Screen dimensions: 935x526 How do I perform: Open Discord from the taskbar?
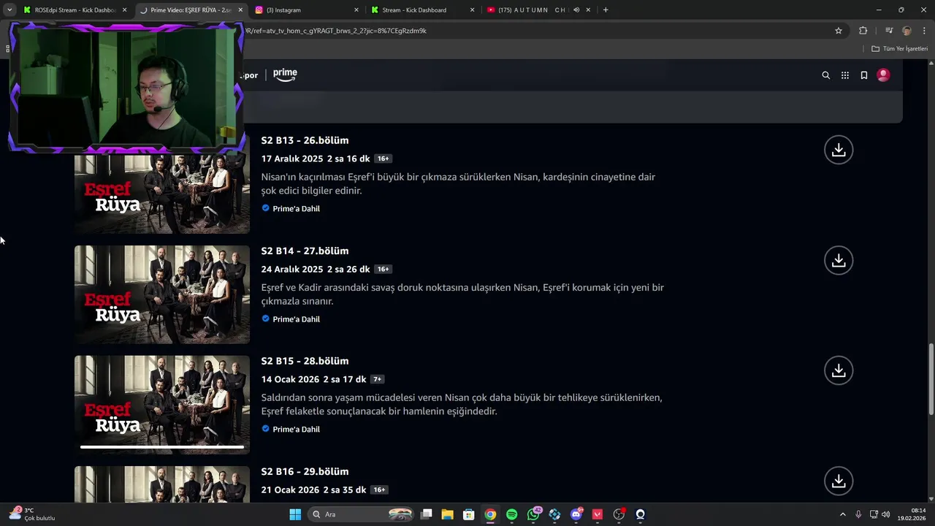pyautogui.click(x=576, y=514)
